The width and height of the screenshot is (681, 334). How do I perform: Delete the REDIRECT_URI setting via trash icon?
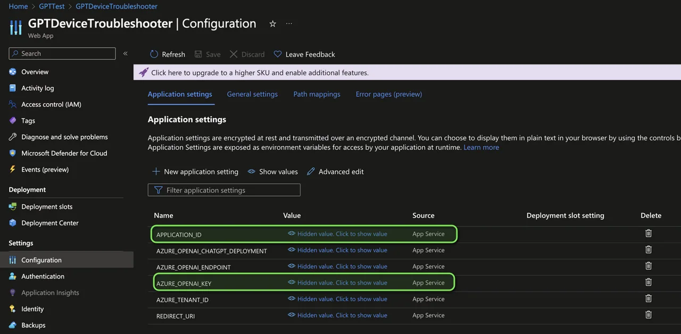(649, 314)
